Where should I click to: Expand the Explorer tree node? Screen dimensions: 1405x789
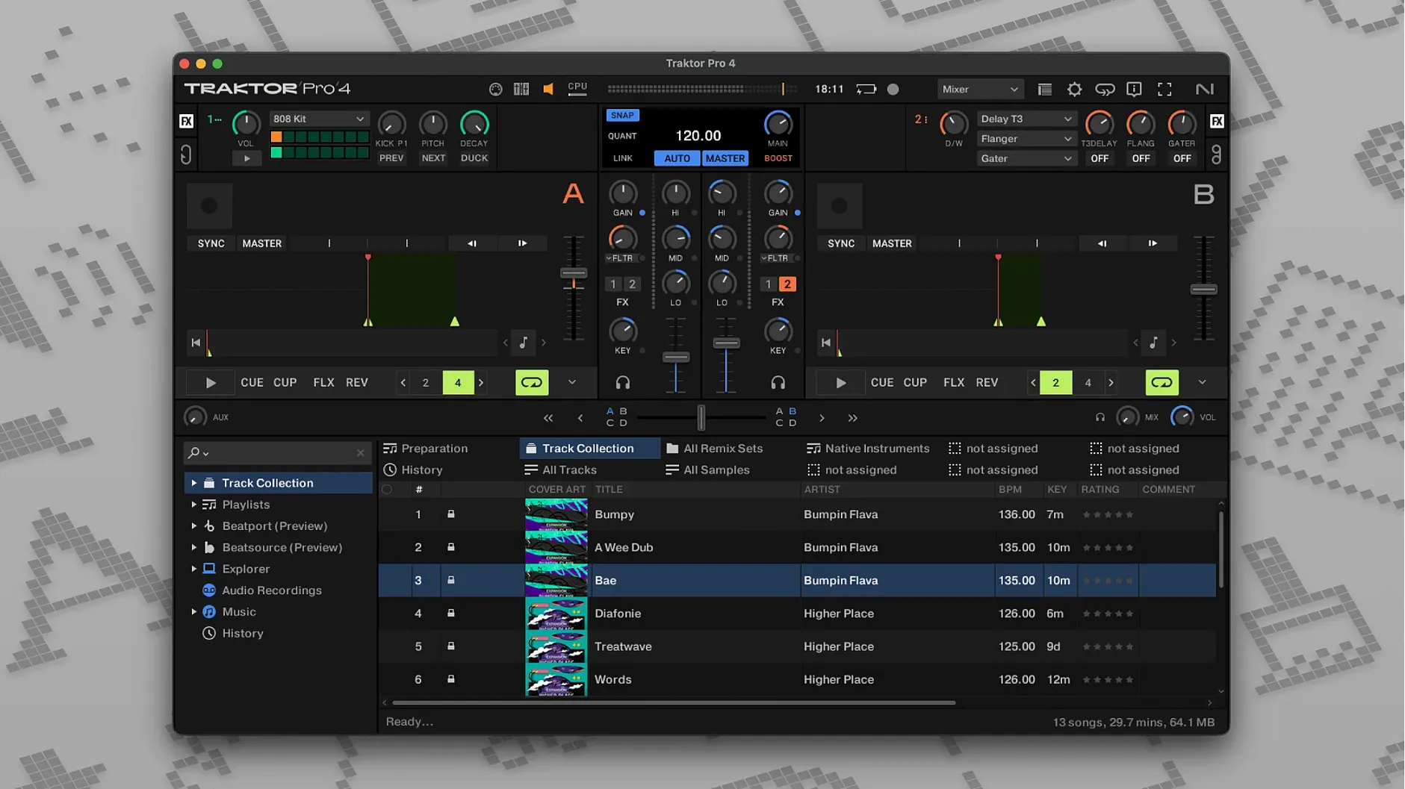[194, 569]
